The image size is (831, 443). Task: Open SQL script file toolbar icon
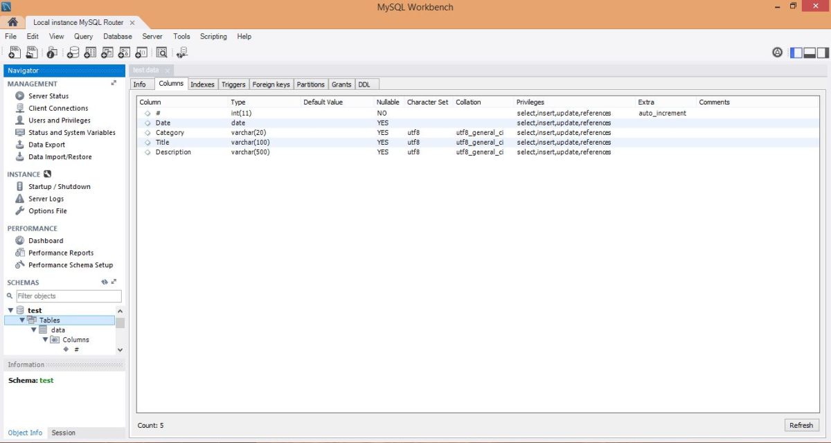coord(32,52)
